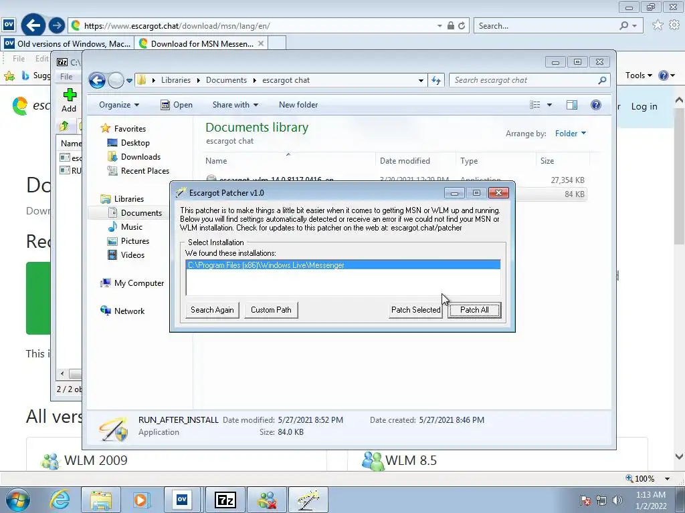685x513 pixels.
Task: Open Pictures library in sidebar
Action: (x=135, y=240)
